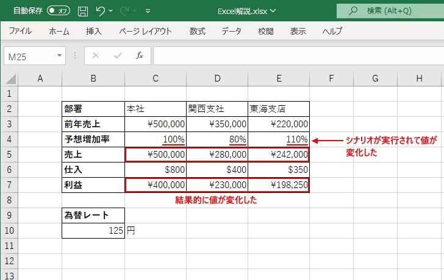The width and height of the screenshot is (444, 280).
Task: Click cell ¥198,250
Action: 279,185
